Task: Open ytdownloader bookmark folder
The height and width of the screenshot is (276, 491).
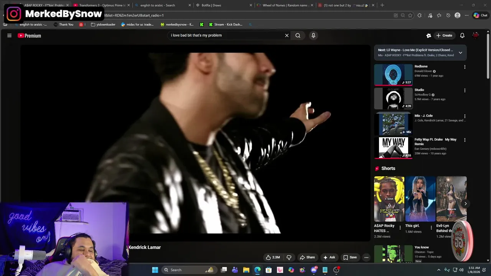Action: tap(103, 25)
